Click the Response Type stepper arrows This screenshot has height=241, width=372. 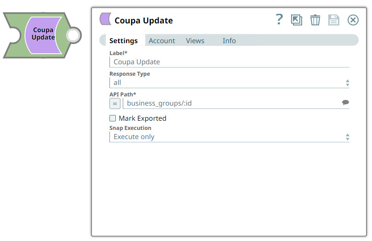[347, 83]
